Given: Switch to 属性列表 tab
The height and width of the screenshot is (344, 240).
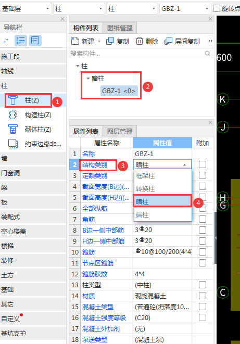Looking at the screenshot, I should (x=86, y=132).
